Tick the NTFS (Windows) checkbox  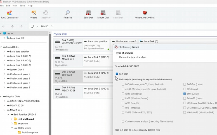click(123, 94)
